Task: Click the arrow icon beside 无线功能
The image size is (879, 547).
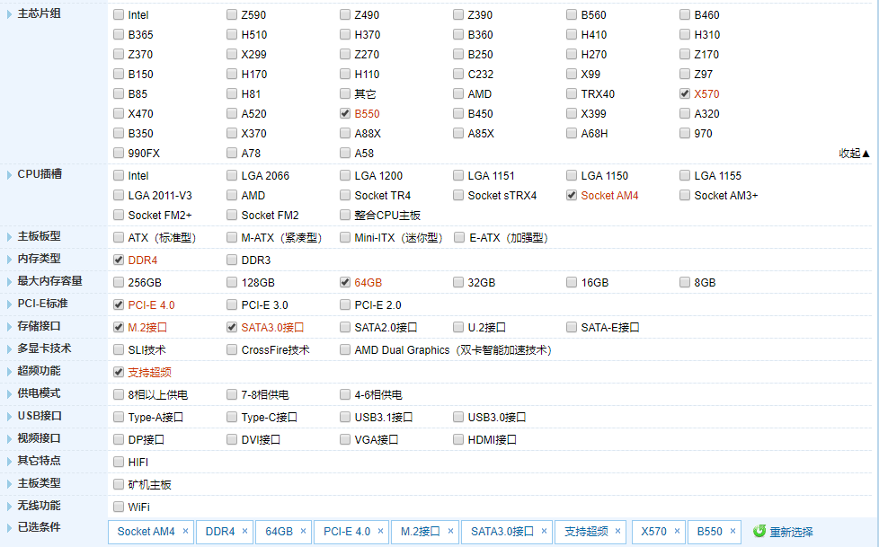Action: pos(8,505)
